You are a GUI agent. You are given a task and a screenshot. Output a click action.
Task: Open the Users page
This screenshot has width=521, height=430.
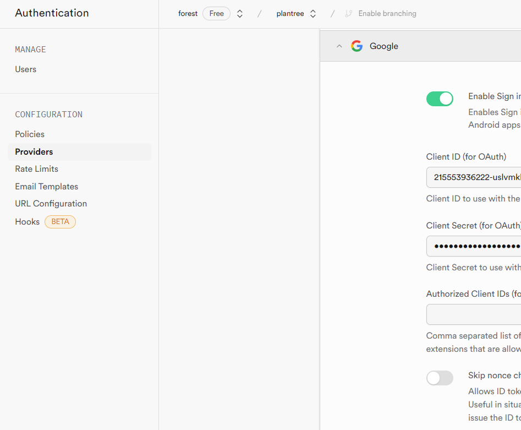coord(26,69)
